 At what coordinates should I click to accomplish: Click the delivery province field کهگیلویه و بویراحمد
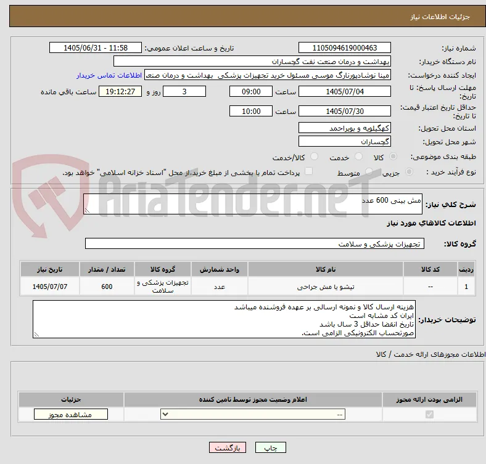(x=345, y=128)
